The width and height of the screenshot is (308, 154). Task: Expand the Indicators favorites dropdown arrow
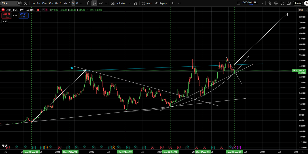130,3
